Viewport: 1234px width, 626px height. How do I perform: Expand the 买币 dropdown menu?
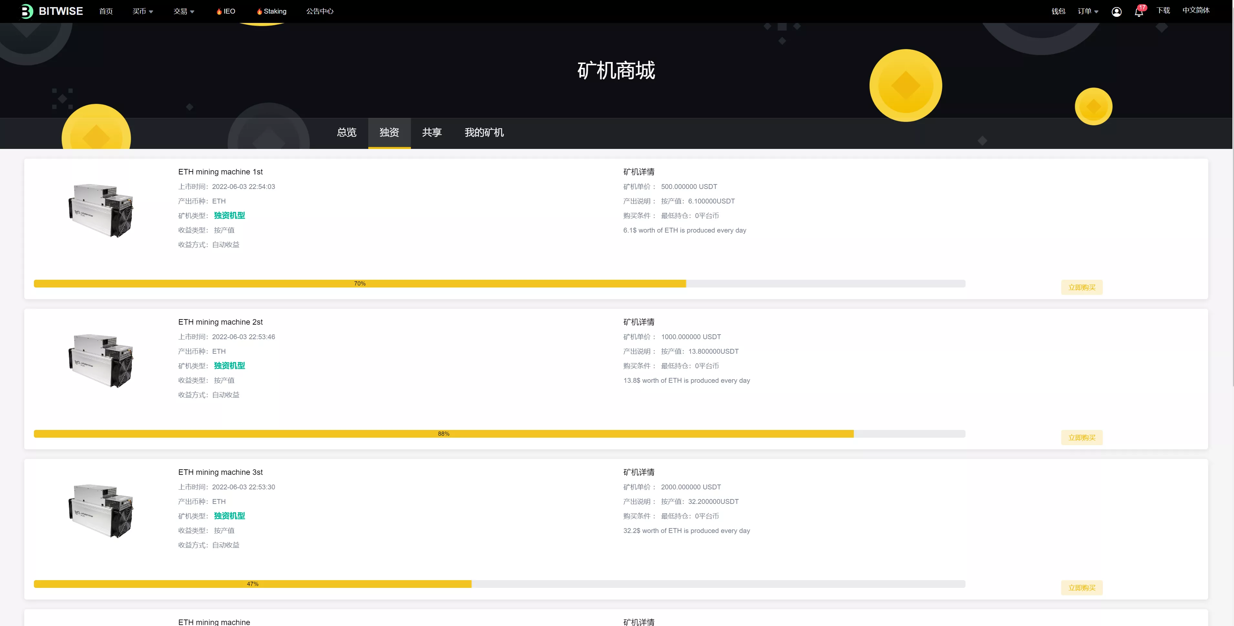[143, 12]
